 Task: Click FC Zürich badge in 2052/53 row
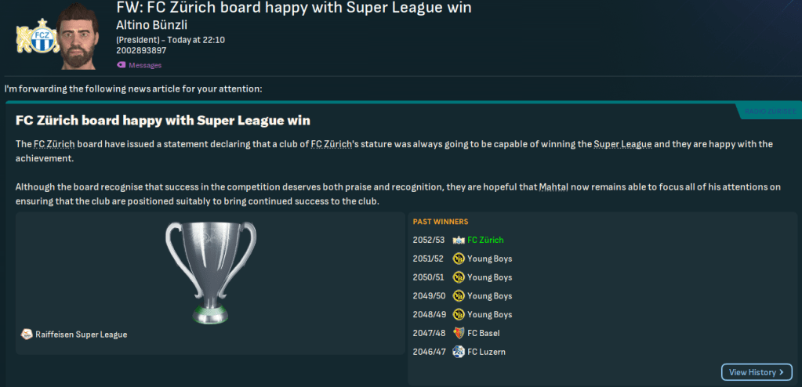click(x=459, y=240)
